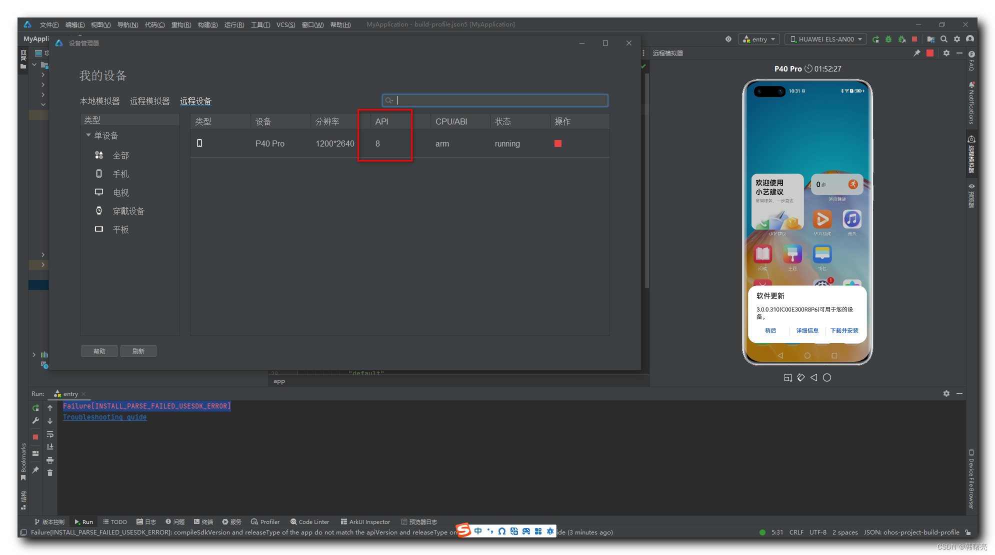Stop P40 Pro via red square in 操作 column

558,143
